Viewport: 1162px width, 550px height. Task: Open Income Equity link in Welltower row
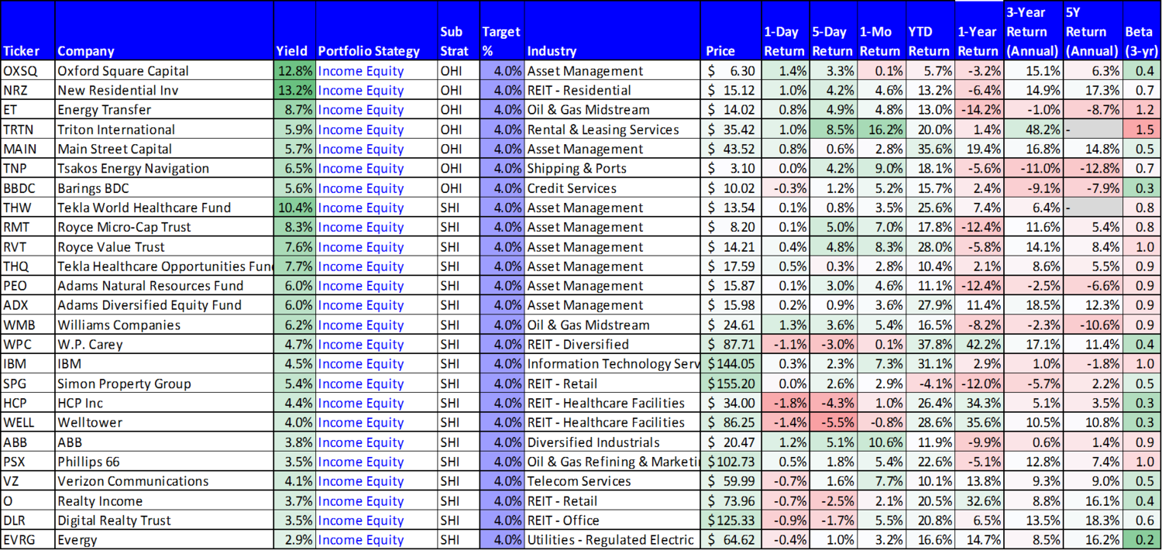[x=361, y=423]
